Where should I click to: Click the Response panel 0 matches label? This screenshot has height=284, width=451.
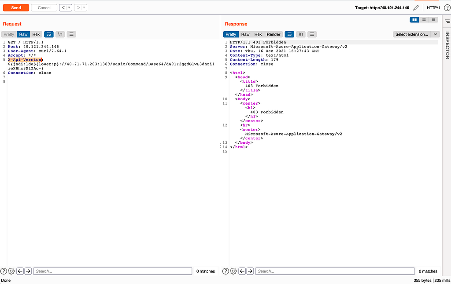[428, 271]
